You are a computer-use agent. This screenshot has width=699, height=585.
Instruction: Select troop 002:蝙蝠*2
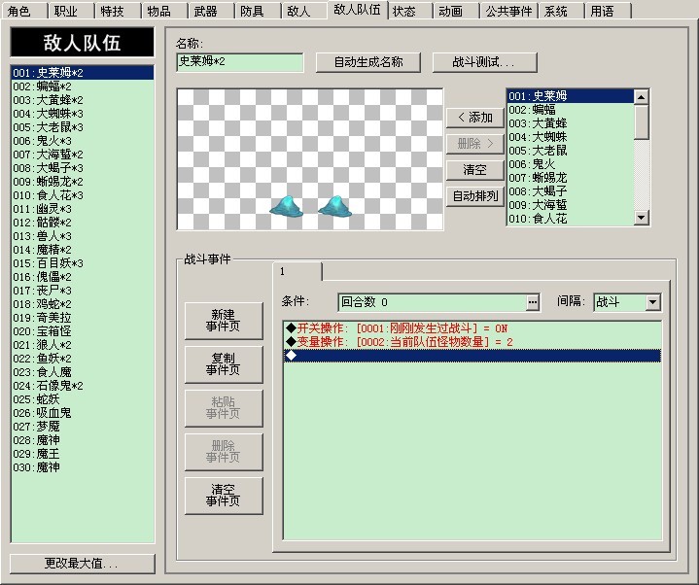click(83, 86)
